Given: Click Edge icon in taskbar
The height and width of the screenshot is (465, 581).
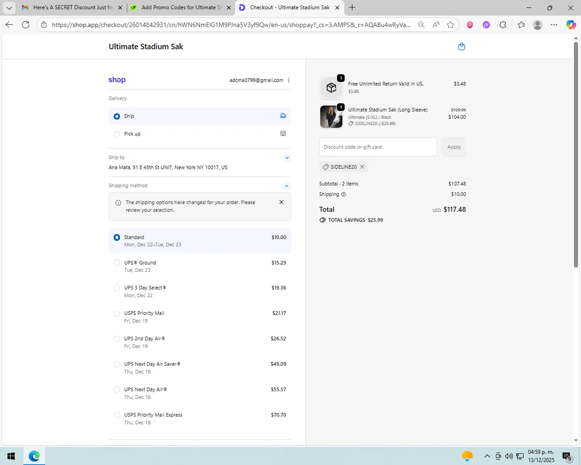Looking at the screenshot, I should 34,456.
